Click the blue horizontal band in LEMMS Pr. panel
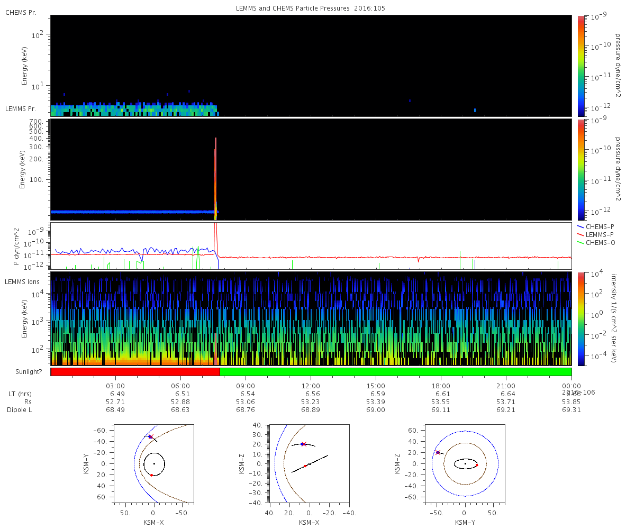The image size is (635, 529). tap(132, 212)
